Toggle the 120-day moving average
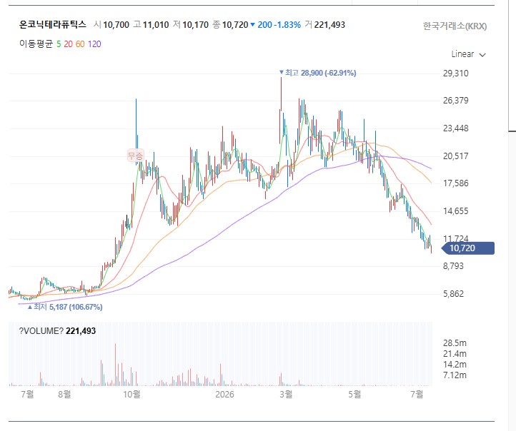This screenshot has width=516, height=431. coord(94,44)
